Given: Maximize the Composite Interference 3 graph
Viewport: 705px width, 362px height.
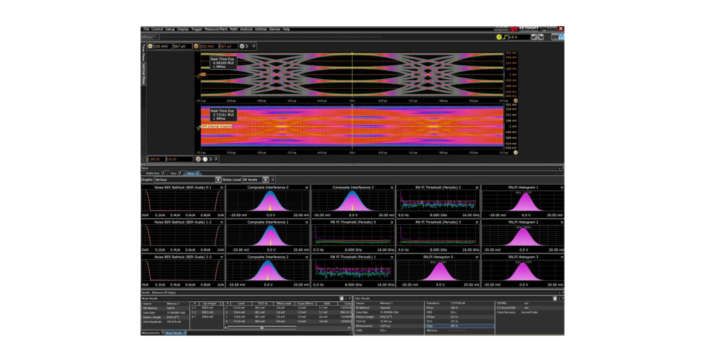Looking at the screenshot, I should coord(392,188).
